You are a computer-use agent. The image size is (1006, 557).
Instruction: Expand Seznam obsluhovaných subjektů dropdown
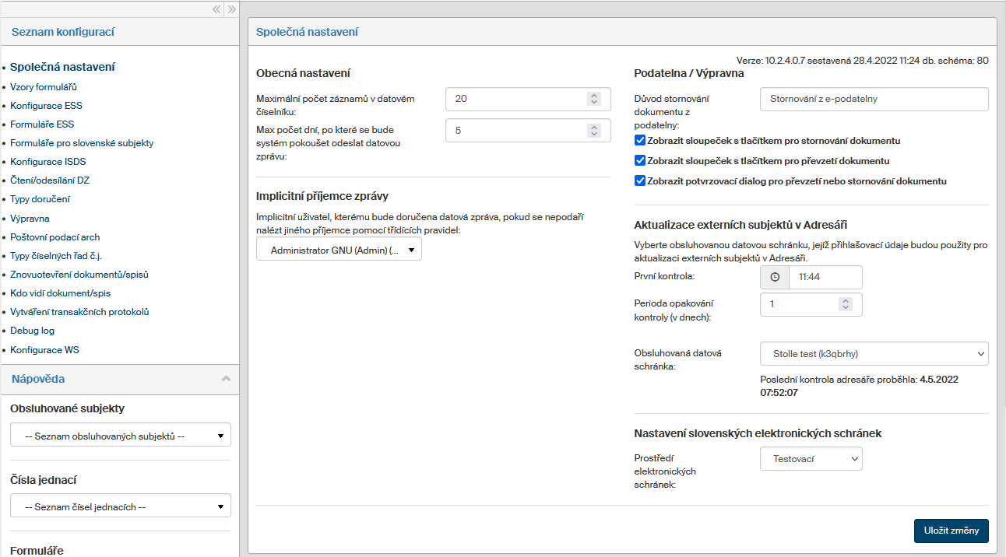[x=121, y=436]
